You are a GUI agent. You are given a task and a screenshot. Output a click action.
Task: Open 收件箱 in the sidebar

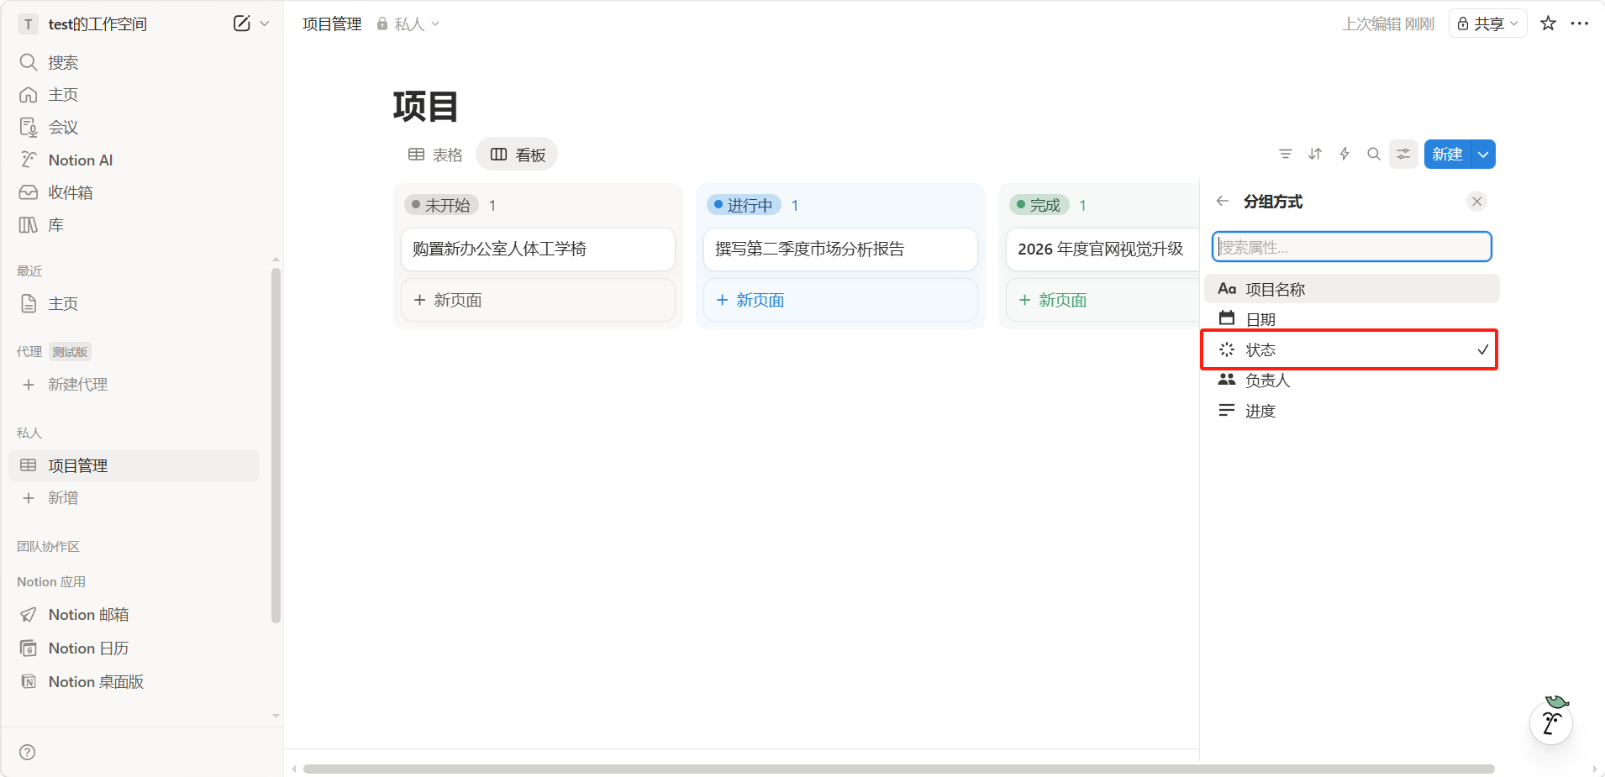click(70, 192)
